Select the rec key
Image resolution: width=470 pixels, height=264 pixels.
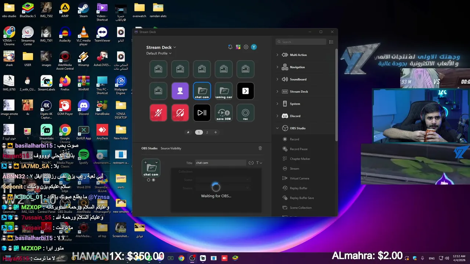point(245,113)
